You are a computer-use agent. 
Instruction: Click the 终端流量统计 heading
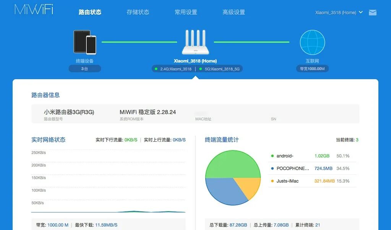pos(222,140)
